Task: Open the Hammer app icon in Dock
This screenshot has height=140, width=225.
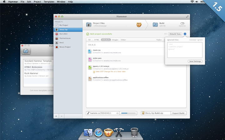Action: click(119, 133)
